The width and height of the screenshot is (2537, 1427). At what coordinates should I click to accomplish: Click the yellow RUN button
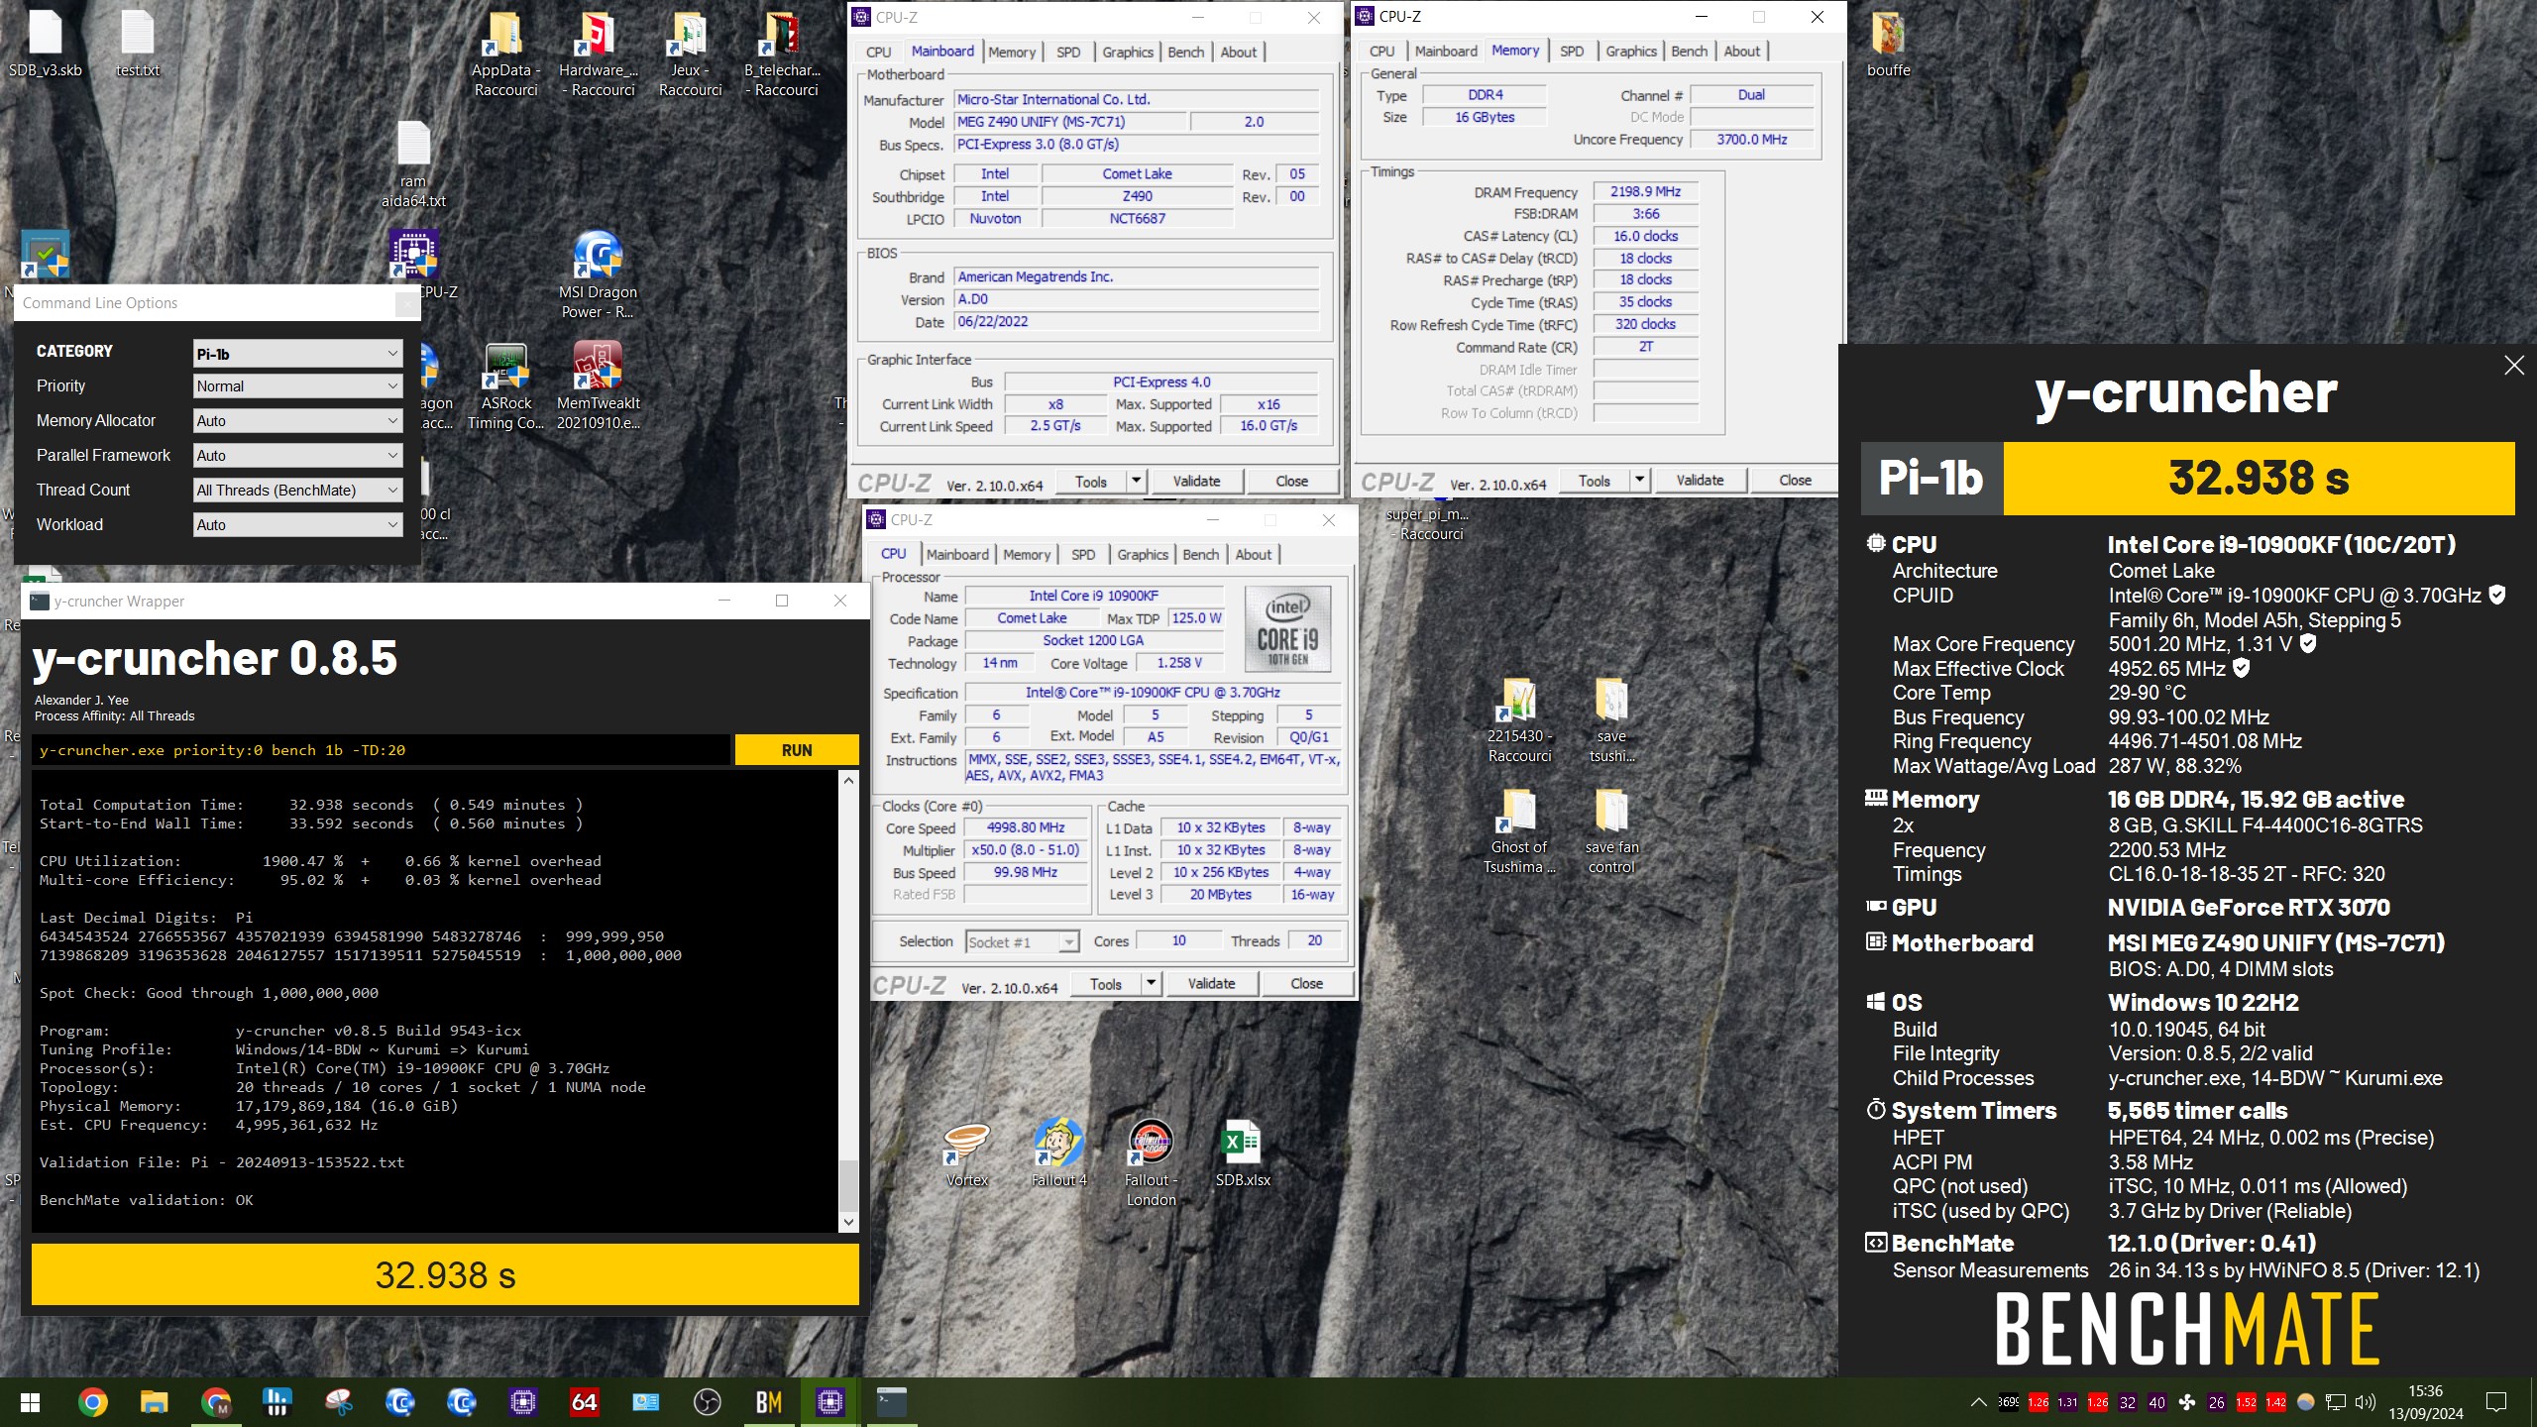coord(797,750)
